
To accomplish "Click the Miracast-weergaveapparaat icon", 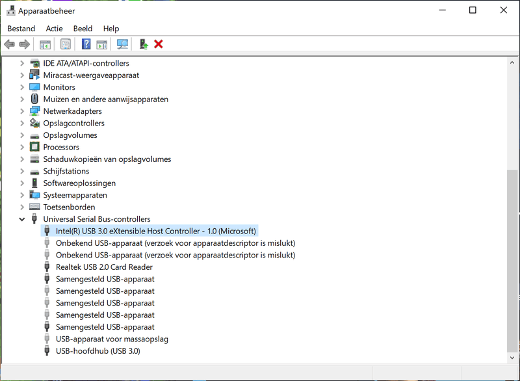I will point(34,75).
